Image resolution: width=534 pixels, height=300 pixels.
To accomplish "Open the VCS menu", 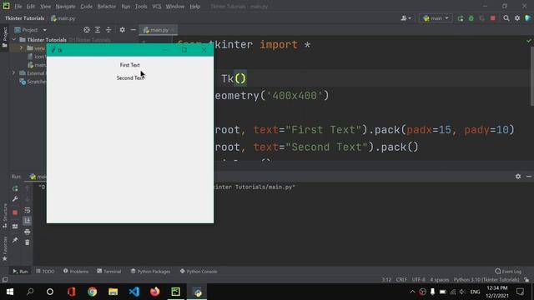I will (x=157, y=7).
